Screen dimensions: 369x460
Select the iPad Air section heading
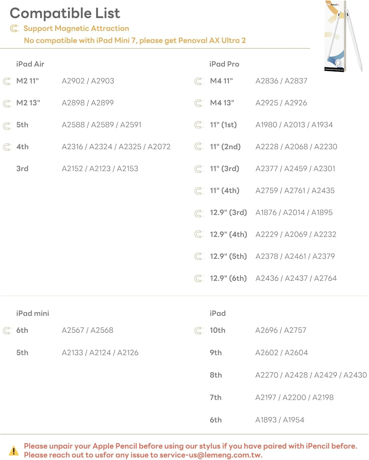pos(30,64)
